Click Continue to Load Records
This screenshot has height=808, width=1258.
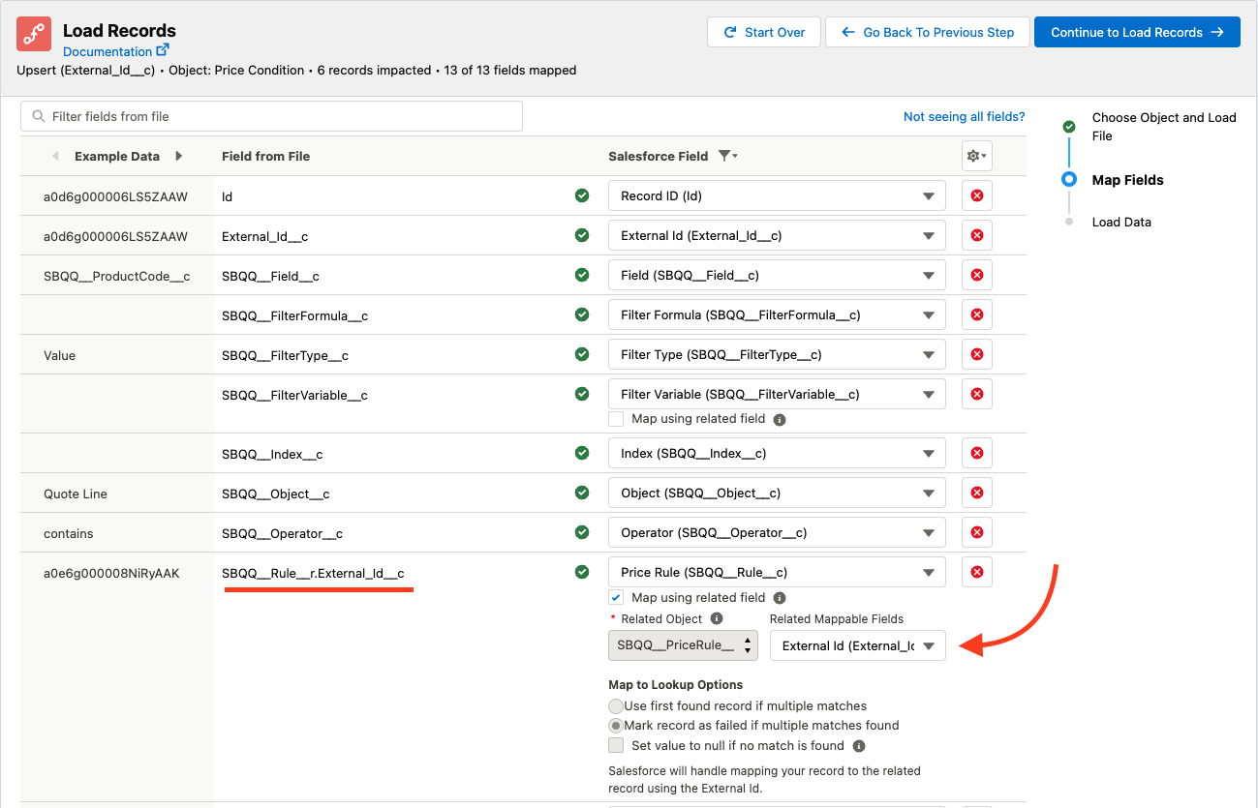(x=1137, y=32)
